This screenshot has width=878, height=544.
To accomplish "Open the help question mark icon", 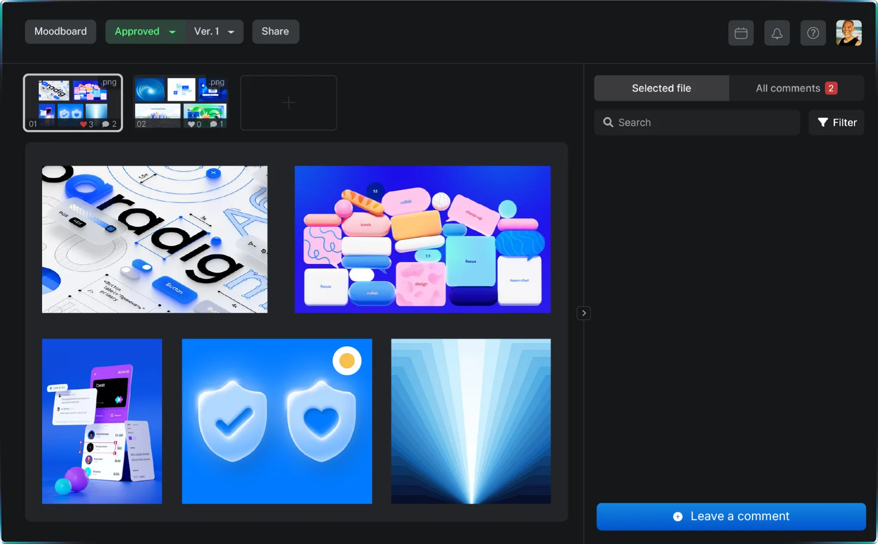I will tap(813, 33).
